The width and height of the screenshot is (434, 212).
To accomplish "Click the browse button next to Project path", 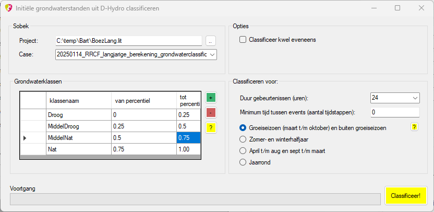I will (211, 41).
